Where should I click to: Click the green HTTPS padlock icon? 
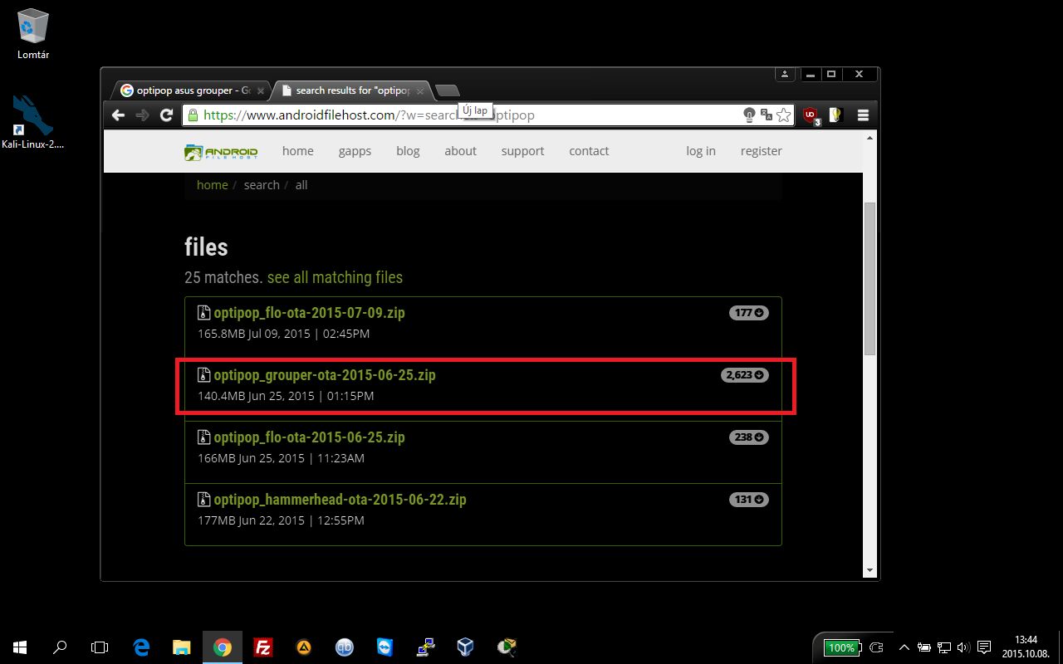(193, 115)
